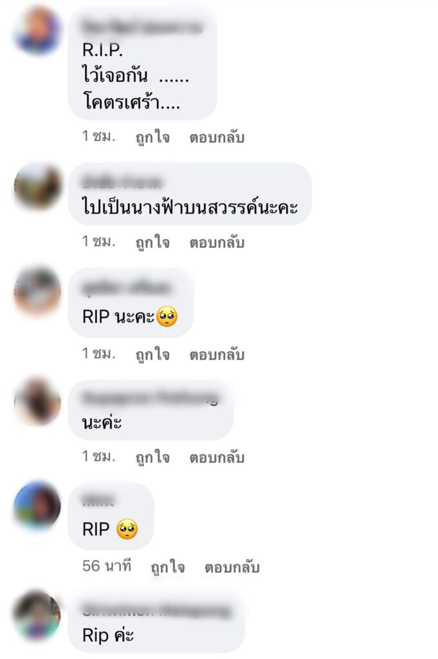
Task: Click ถูกใจ under the ไปเป็นนางฟ้าบนสวรรค์นะคะ comment
Action: (x=152, y=243)
